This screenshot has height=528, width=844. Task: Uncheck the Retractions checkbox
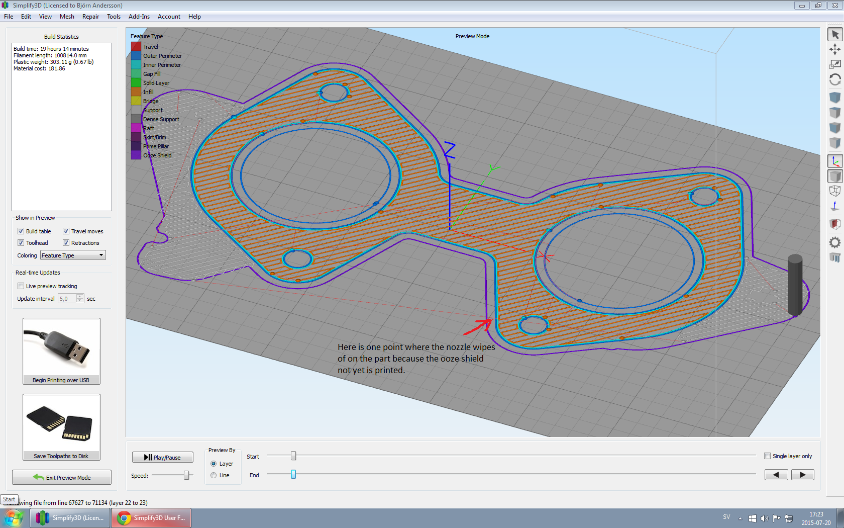click(x=66, y=243)
